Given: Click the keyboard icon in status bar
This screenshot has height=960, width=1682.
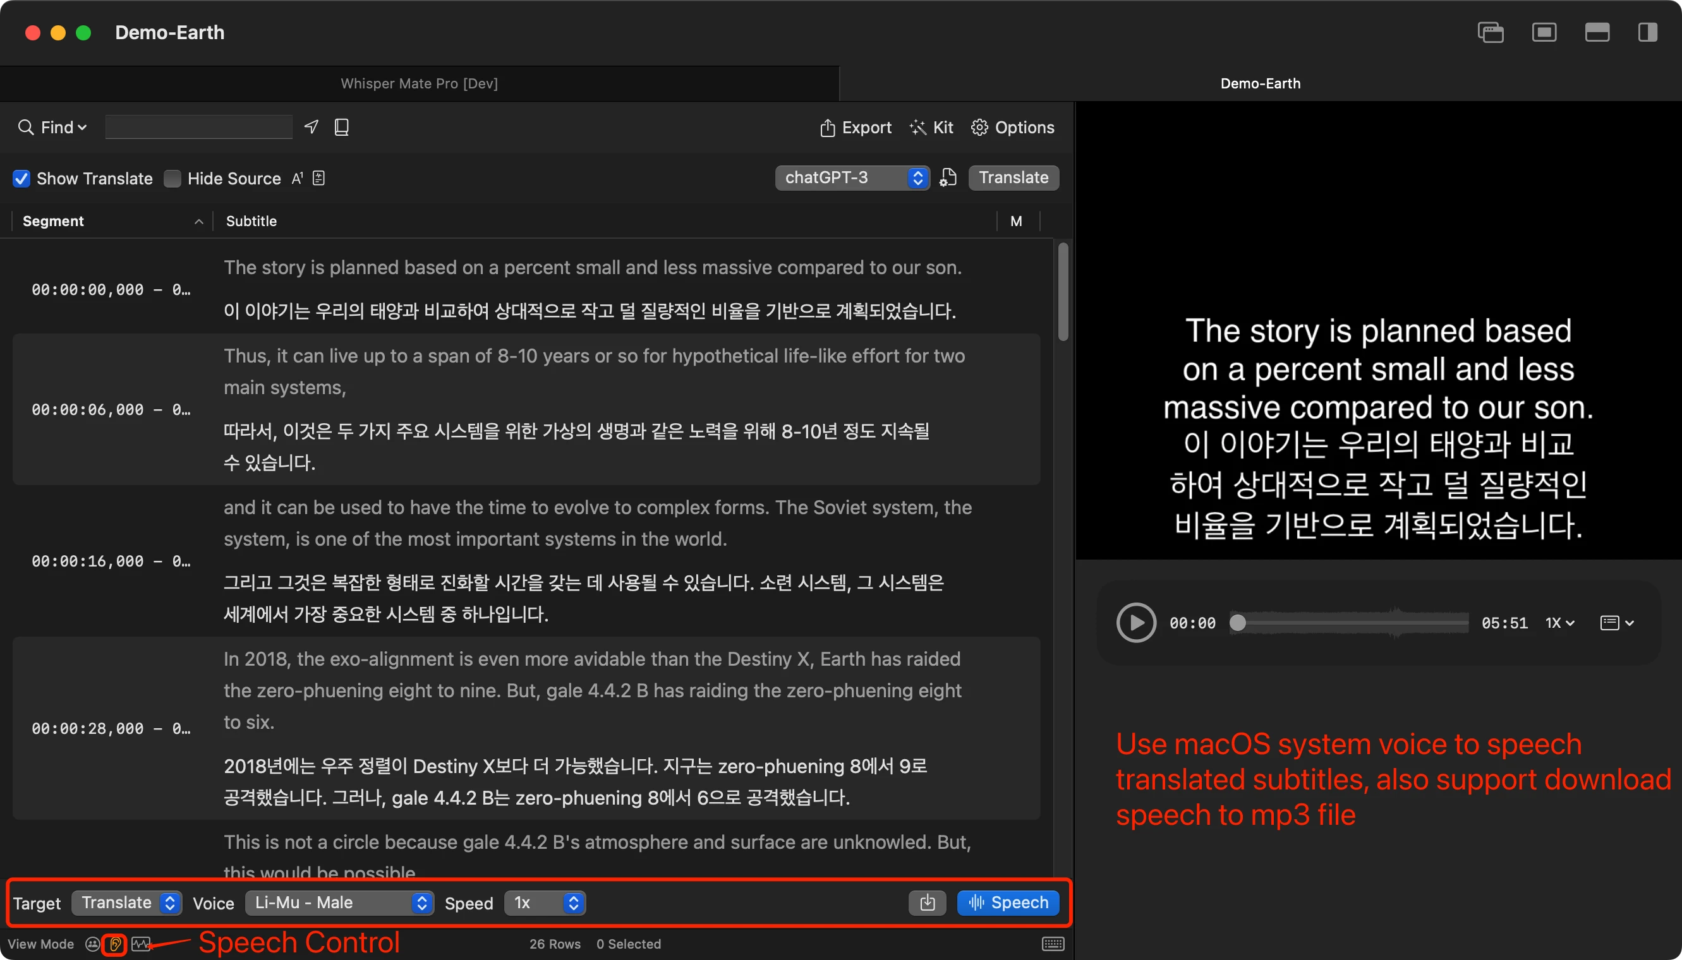Looking at the screenshot, I should 1053,944.
